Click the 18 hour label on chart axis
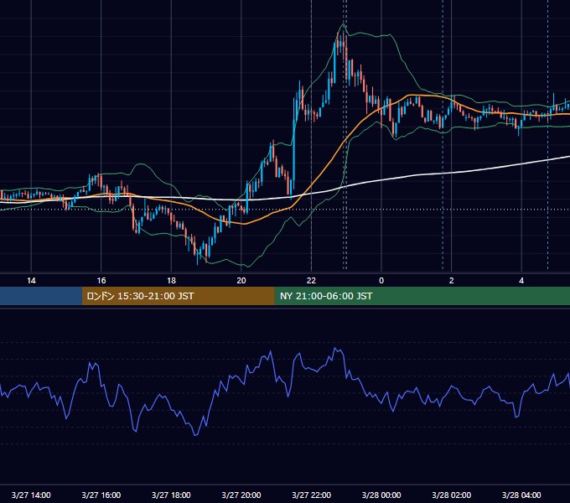Screen dimensions: 570x503 click(x=171, y=281)
